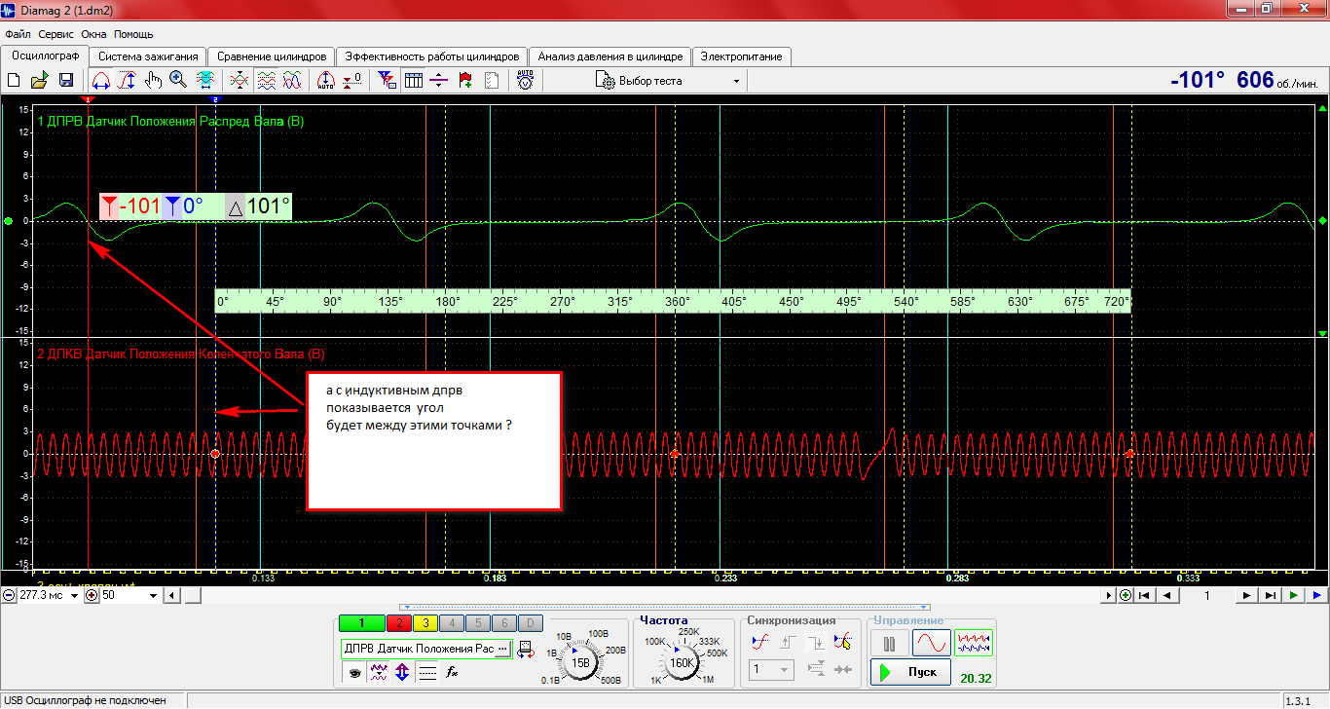Image resolution: width=1330 pixels, height=709 pixels.
Task: Select the grey channel D button
Action: pos(529,623)
